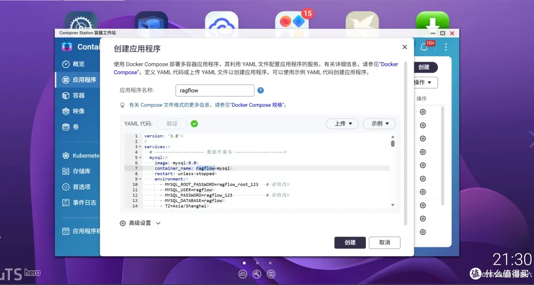Open Kubernetes in the sidebar

pos(85,156)
